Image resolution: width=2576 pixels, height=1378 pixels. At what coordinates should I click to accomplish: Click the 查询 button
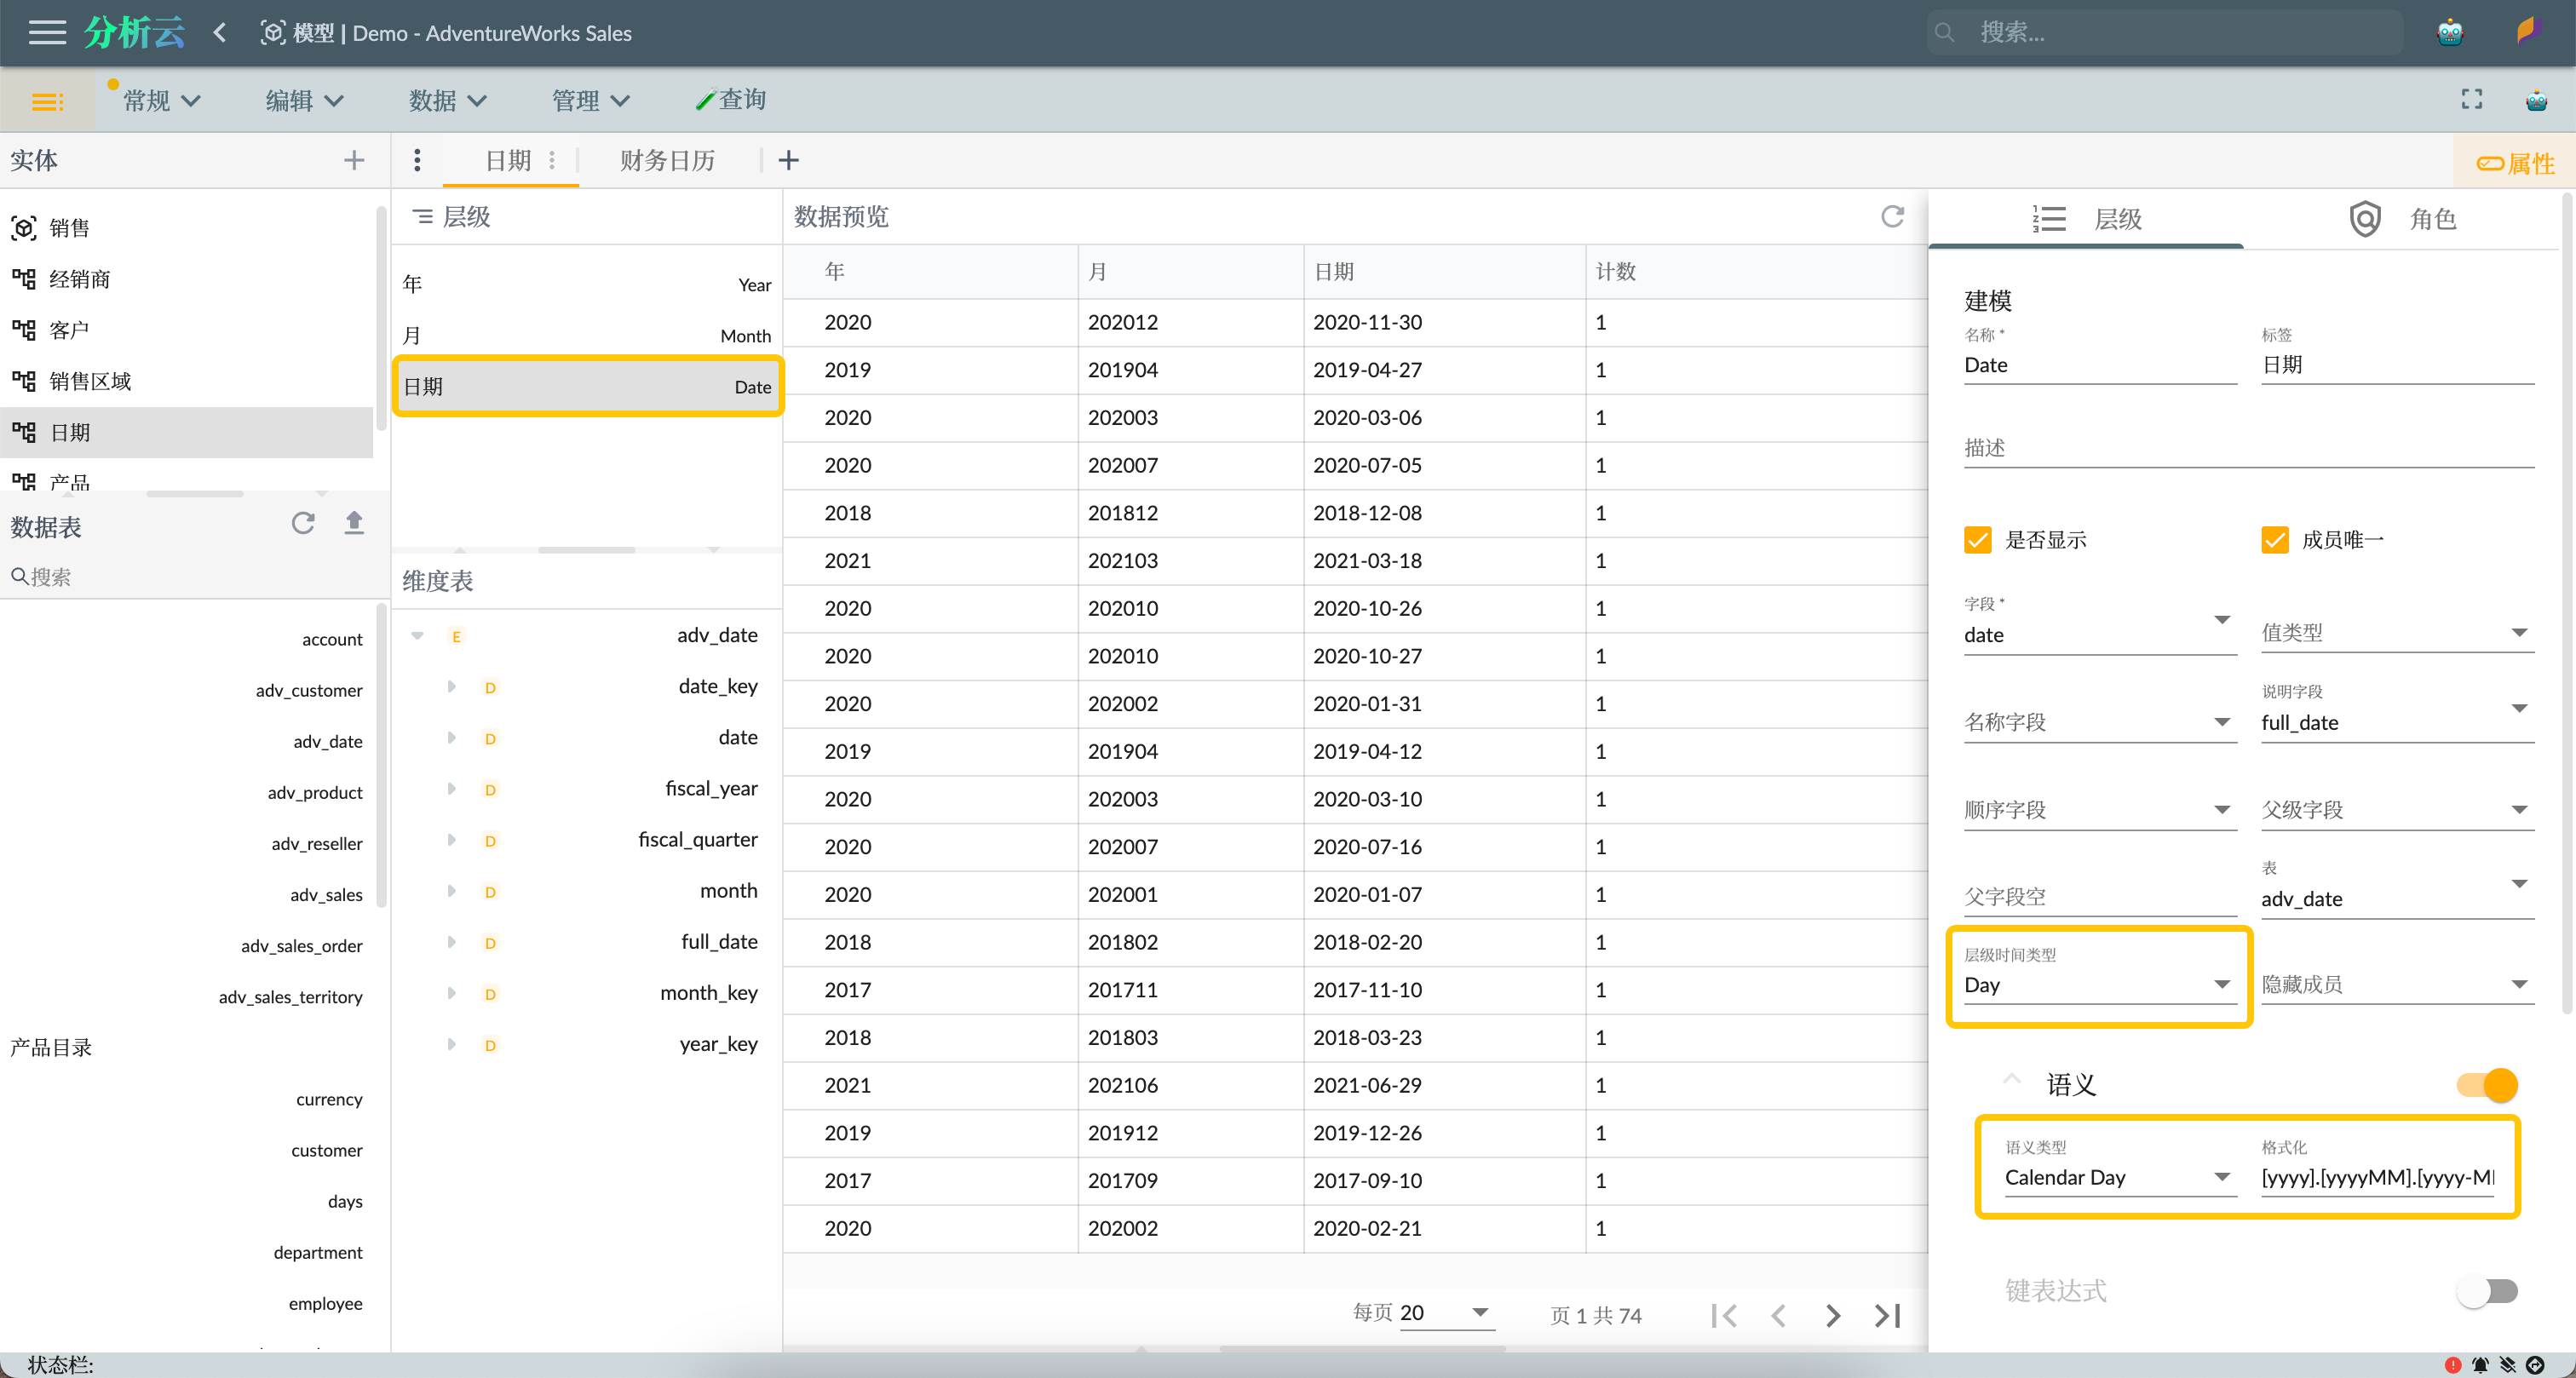coord(731,99)
